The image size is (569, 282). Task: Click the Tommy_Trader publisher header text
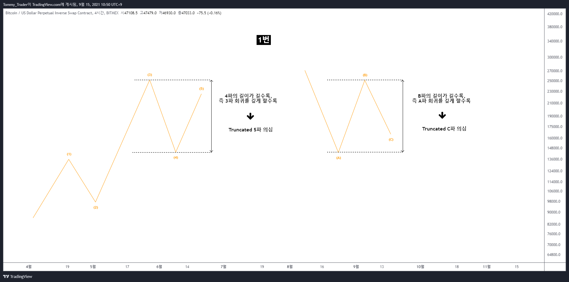(62, 4)
